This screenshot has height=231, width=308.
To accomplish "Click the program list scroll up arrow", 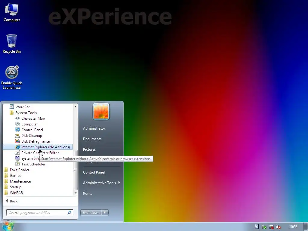I will tap(75, 107).
